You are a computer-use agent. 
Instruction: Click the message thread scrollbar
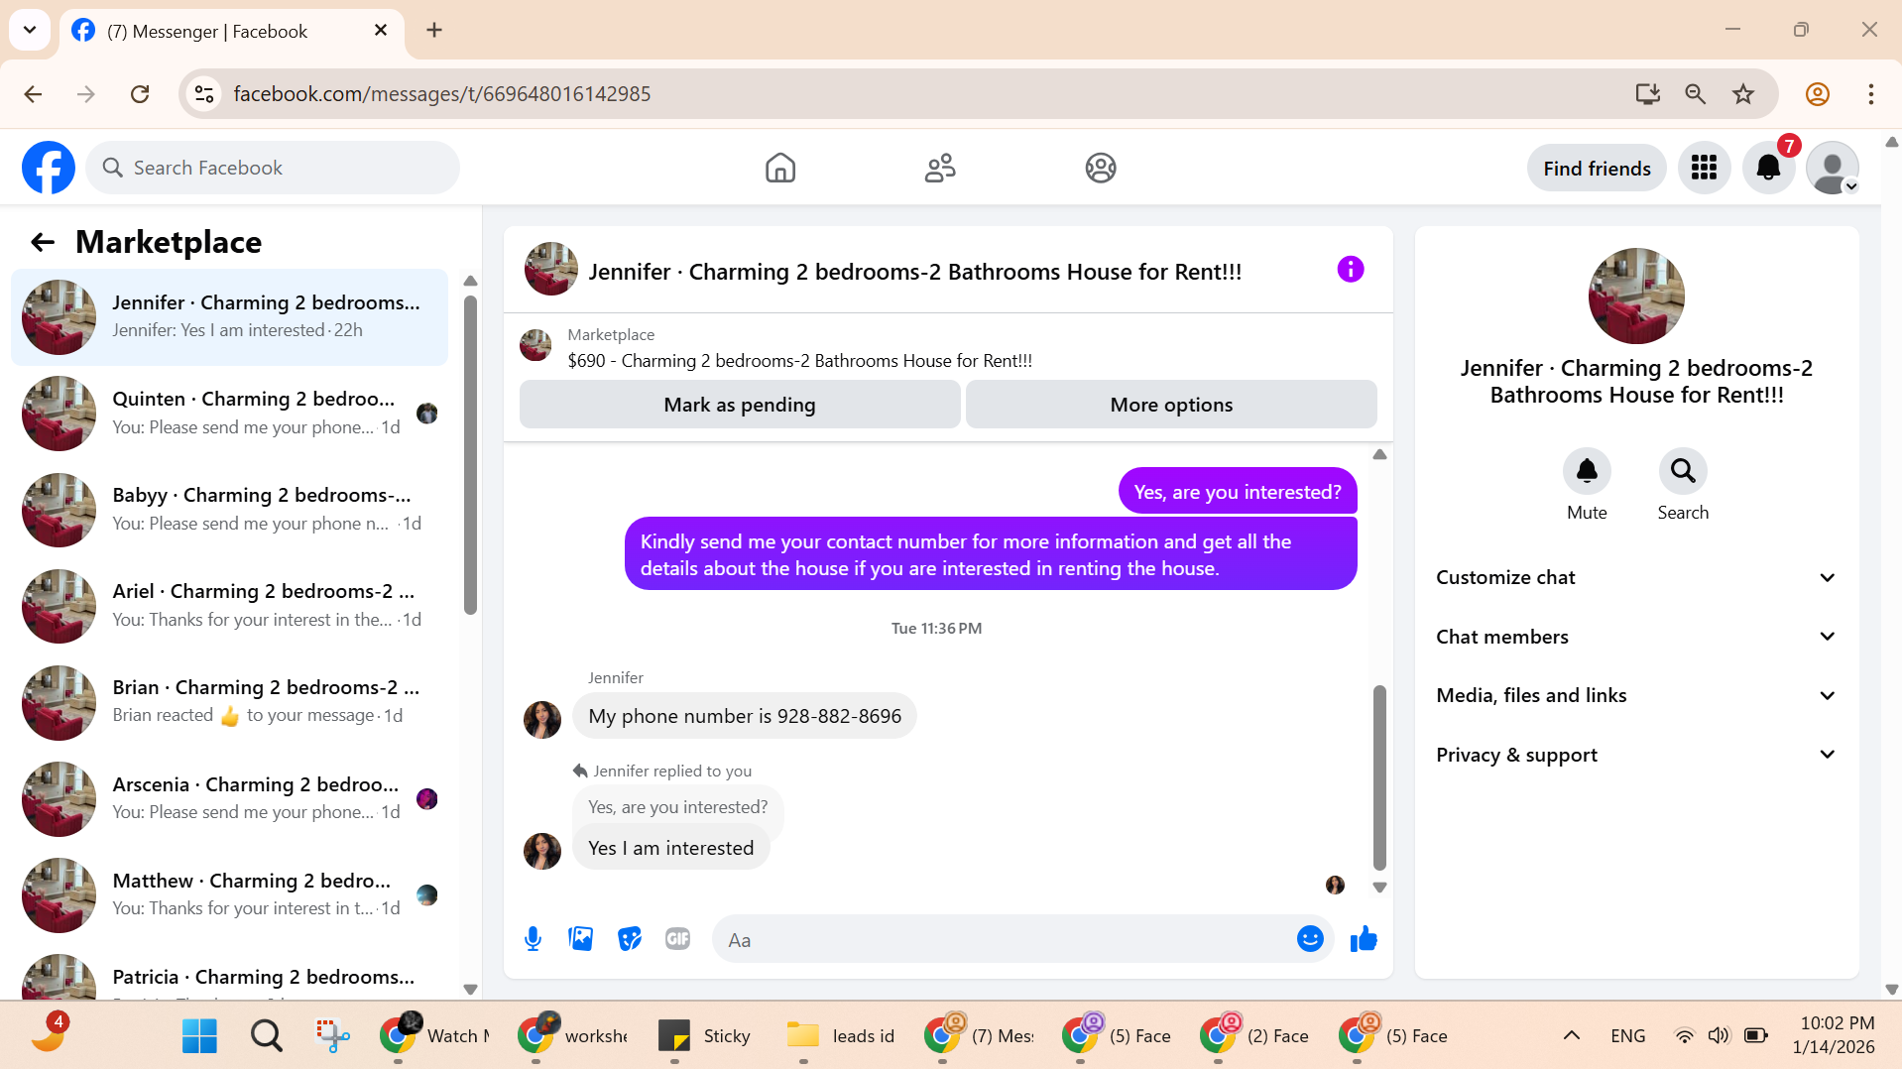click(x=1379, y=776)
